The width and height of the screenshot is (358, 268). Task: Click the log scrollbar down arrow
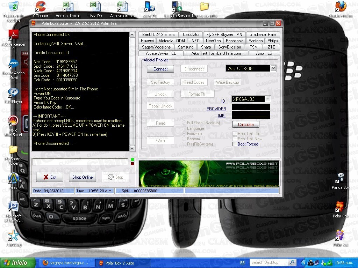pos(132,148)
